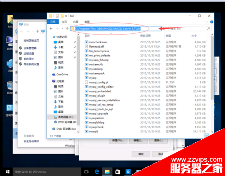Sort files by the 修改日期 column header

pyautogui.click(x=145, y=35)
